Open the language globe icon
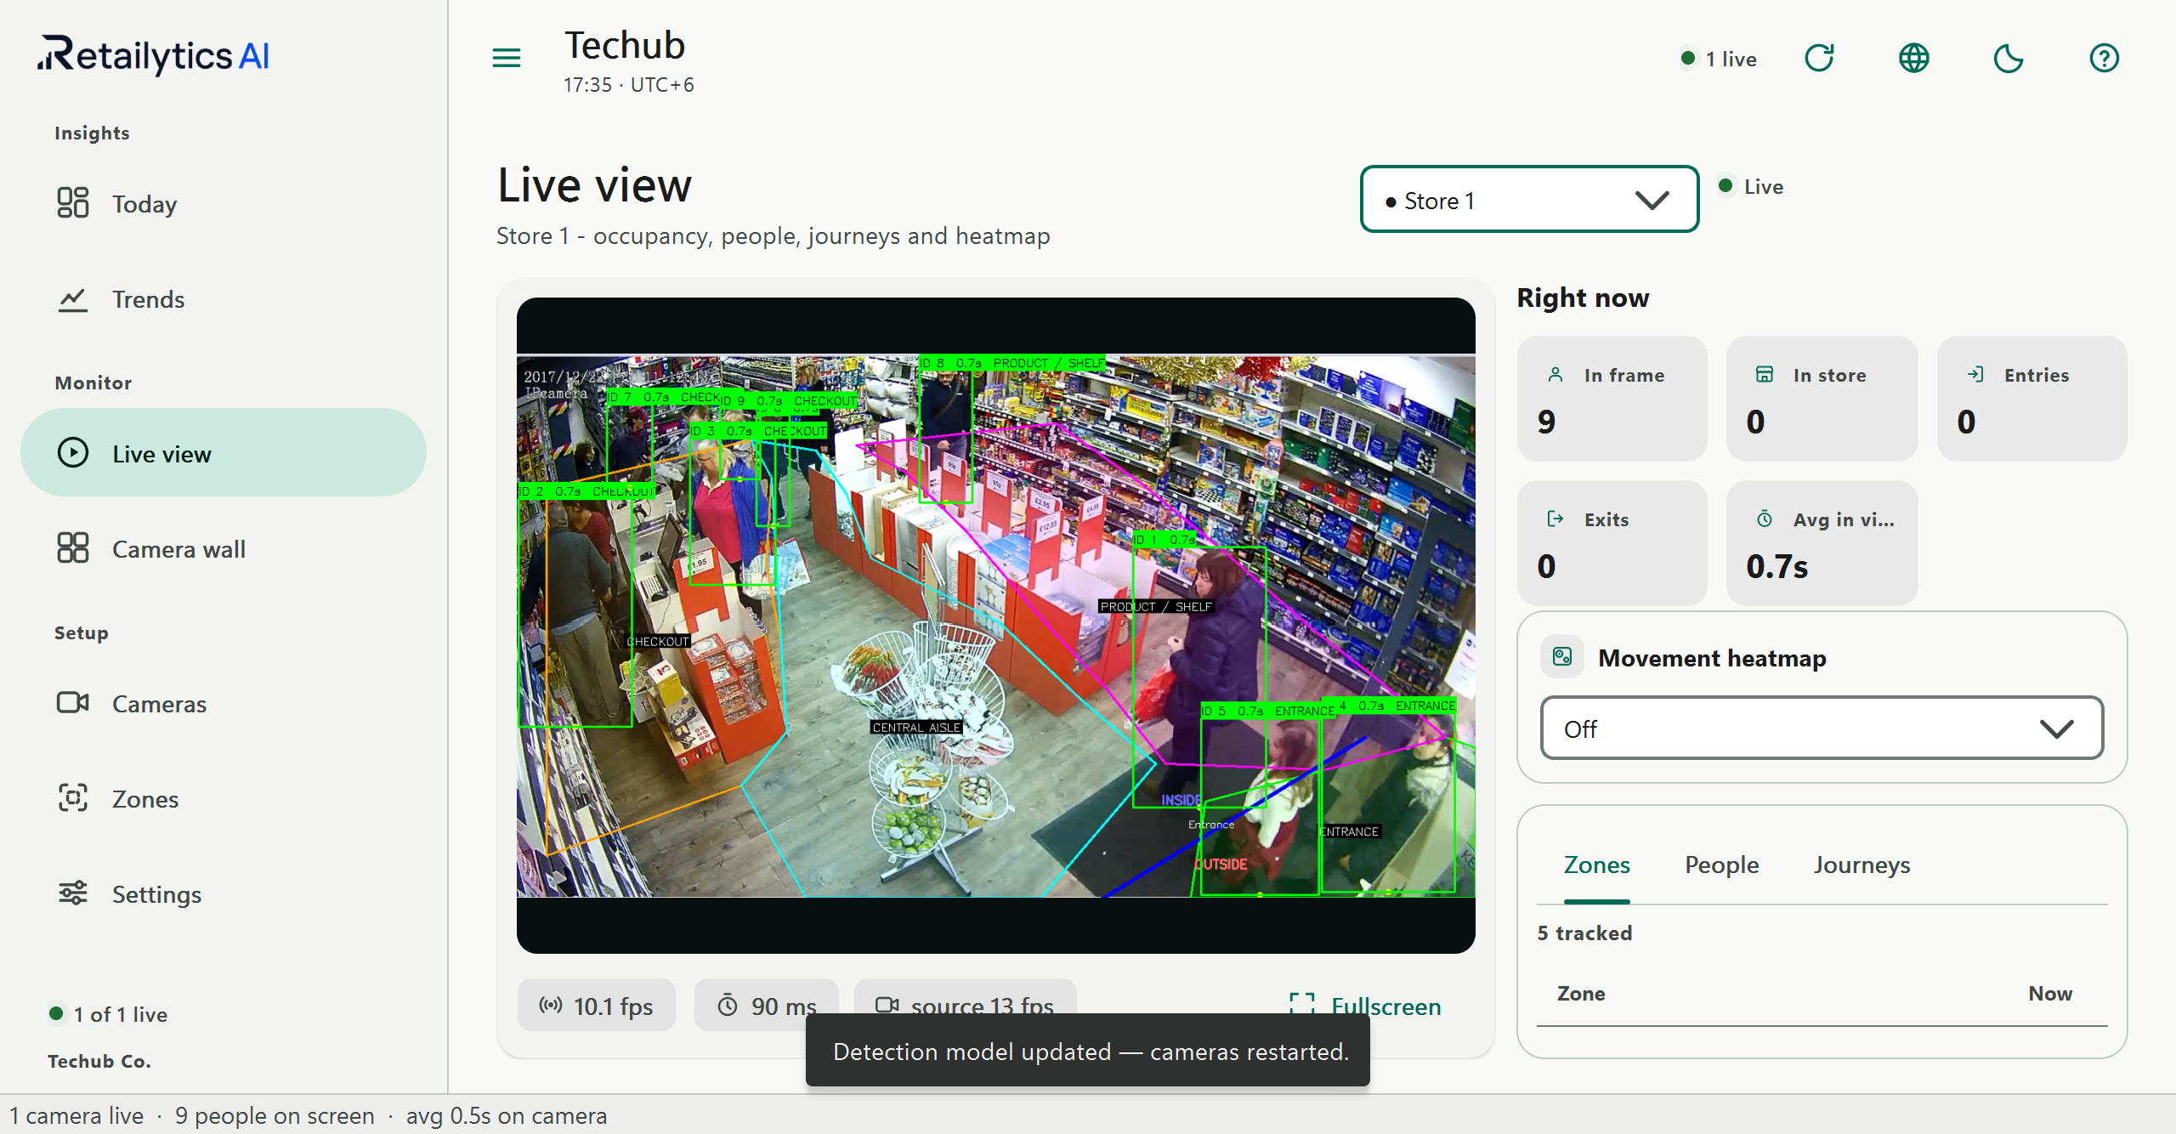2176x1134 pixels. [1914, 58]
